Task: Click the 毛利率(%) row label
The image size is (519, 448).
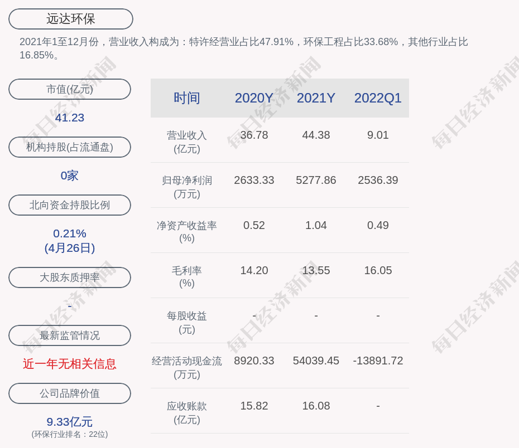Action: pos(187,277)
